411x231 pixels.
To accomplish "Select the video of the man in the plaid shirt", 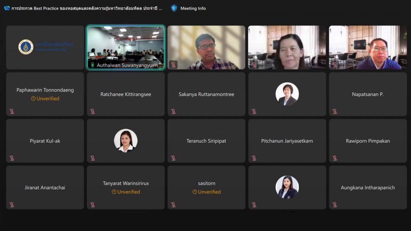I will 206,47.
